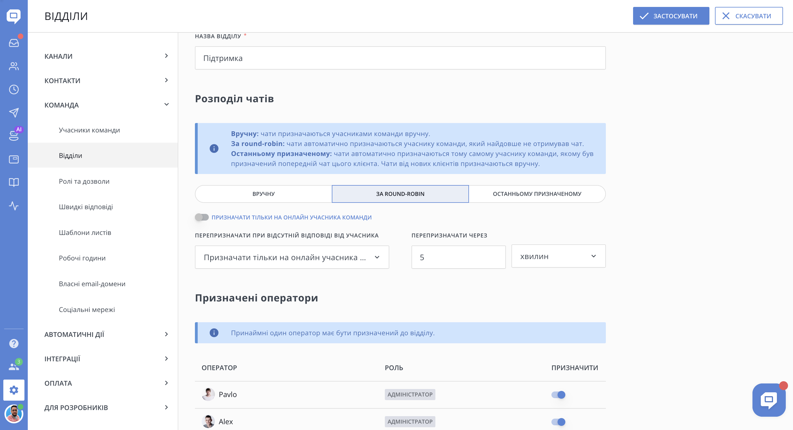
Task: Open the reassign on no reply dropdown
Action: tap(292, 257)
